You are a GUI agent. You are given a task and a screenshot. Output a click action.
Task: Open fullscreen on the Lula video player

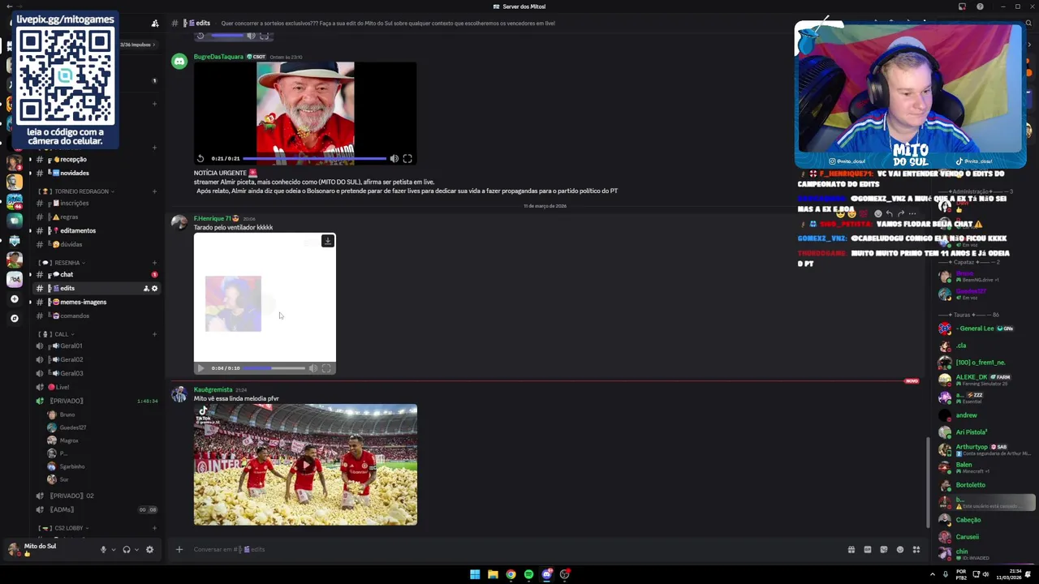click(407, 159)
